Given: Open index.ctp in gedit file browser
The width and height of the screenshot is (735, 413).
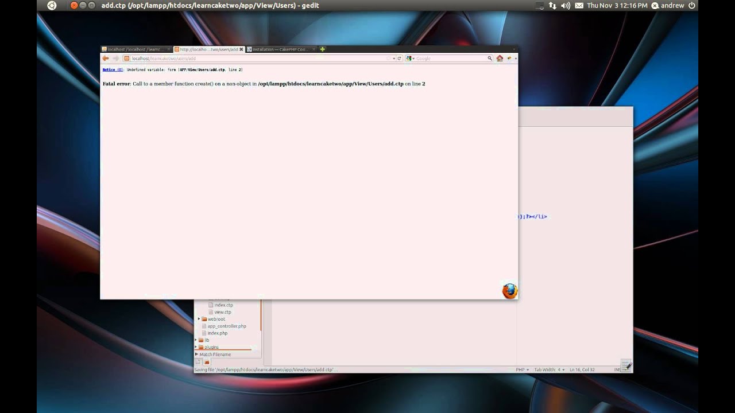Looking at the screenshot, I should point(223,305).
